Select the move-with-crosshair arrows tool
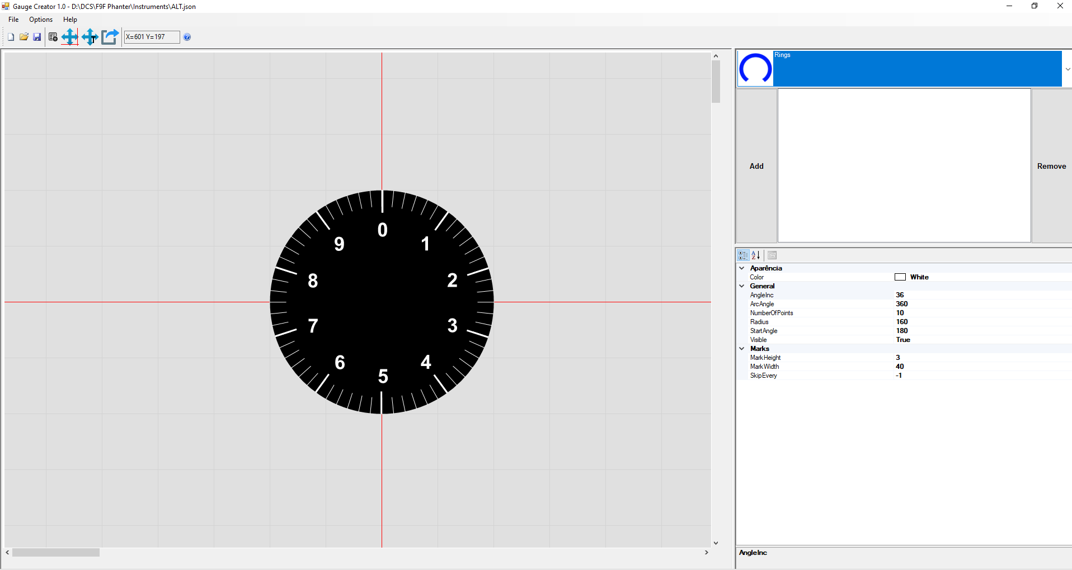1072x570 pixels. pos(70,37)
